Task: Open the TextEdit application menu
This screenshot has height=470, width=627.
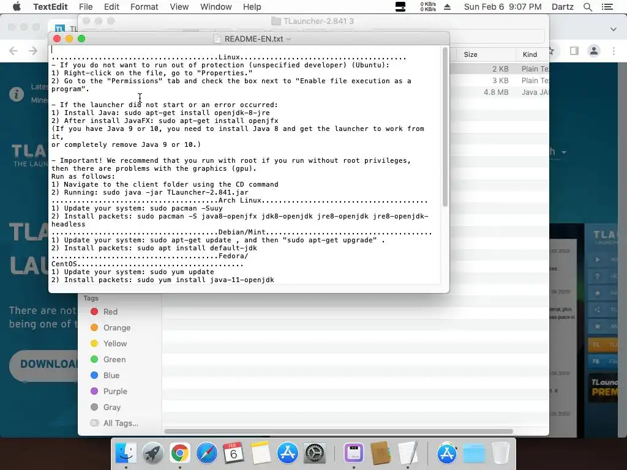Action: pyautogui.click(x=50, y=7)
